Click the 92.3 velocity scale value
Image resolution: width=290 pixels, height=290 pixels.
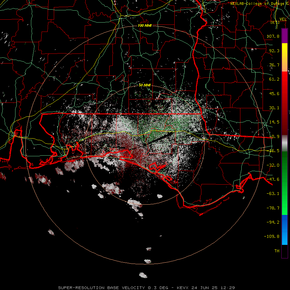point(274,51)
